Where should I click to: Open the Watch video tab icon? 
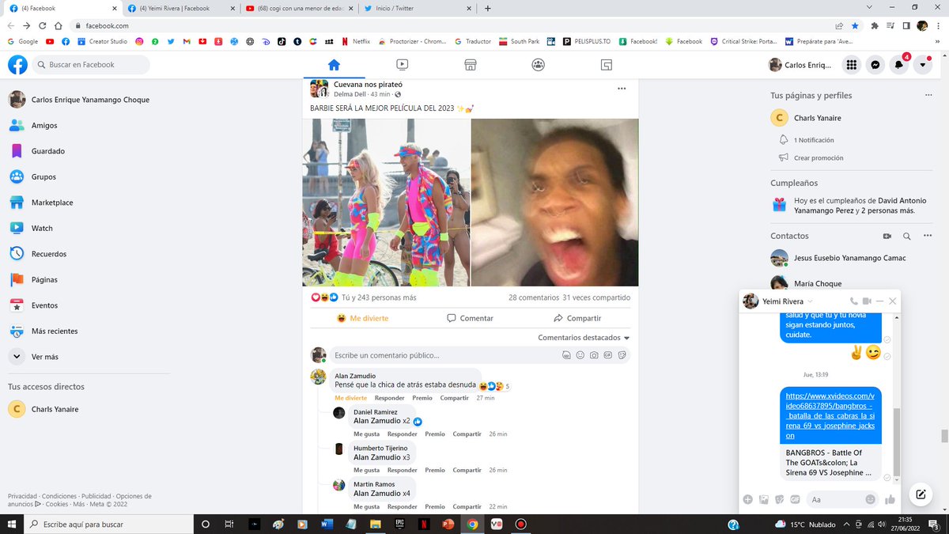click(402, 65)
